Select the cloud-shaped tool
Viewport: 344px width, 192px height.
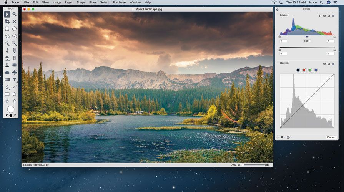click(7, 72)
